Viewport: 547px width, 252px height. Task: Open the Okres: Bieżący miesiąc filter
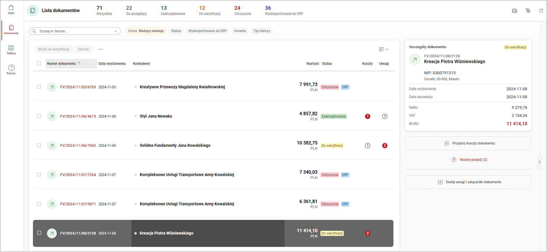146,31
